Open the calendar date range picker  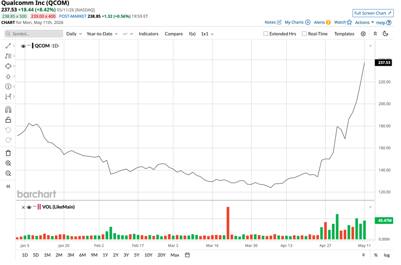point(187,255)
